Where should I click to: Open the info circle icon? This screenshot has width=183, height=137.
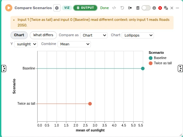(154, 8)
